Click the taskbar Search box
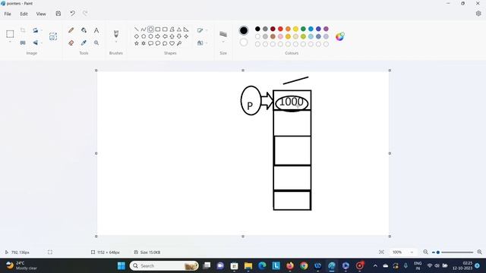This screenshot has width=486, height=273. 164,265
